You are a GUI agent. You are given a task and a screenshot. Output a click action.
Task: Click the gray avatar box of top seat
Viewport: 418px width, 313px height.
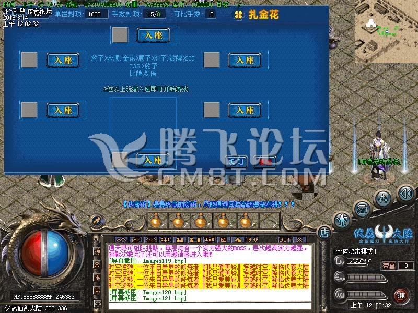pos(120,35)
